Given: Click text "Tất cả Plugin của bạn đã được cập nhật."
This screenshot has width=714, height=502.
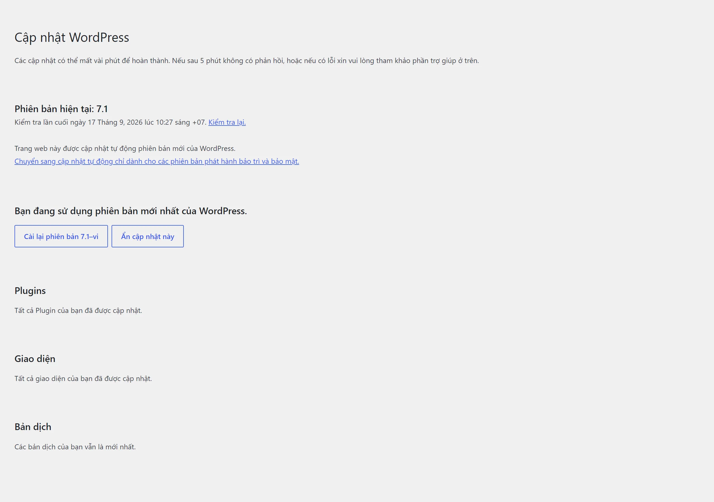Looking at the screenshot, I should [78, 311].
